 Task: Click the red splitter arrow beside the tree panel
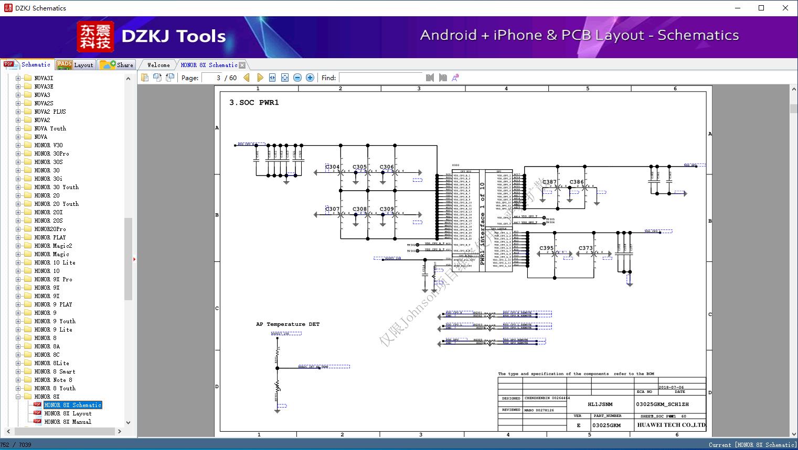(x=134, y=259)
